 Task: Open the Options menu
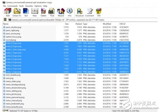tap(38, 6)
